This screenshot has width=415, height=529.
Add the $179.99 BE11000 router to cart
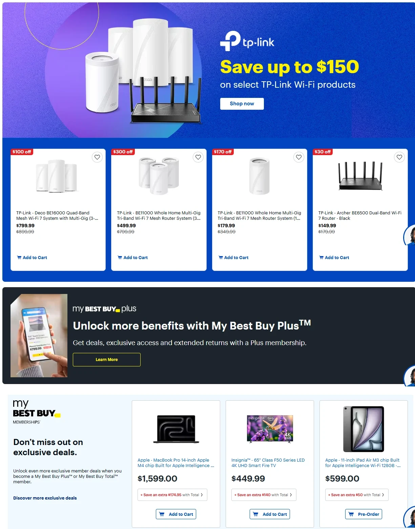point(233,257)
